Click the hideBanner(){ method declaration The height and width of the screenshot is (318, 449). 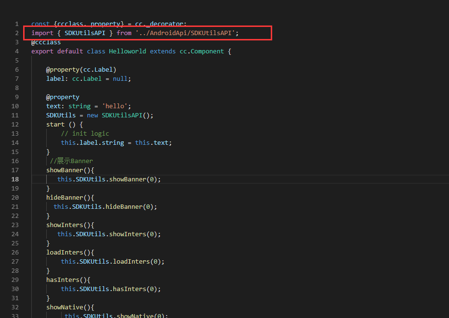(70, 198)
